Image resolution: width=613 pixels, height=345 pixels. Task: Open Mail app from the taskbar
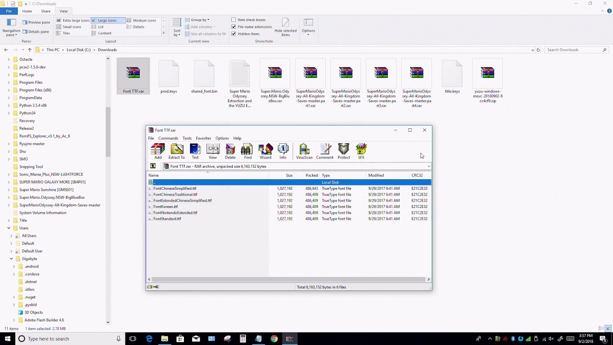point(196,339)
